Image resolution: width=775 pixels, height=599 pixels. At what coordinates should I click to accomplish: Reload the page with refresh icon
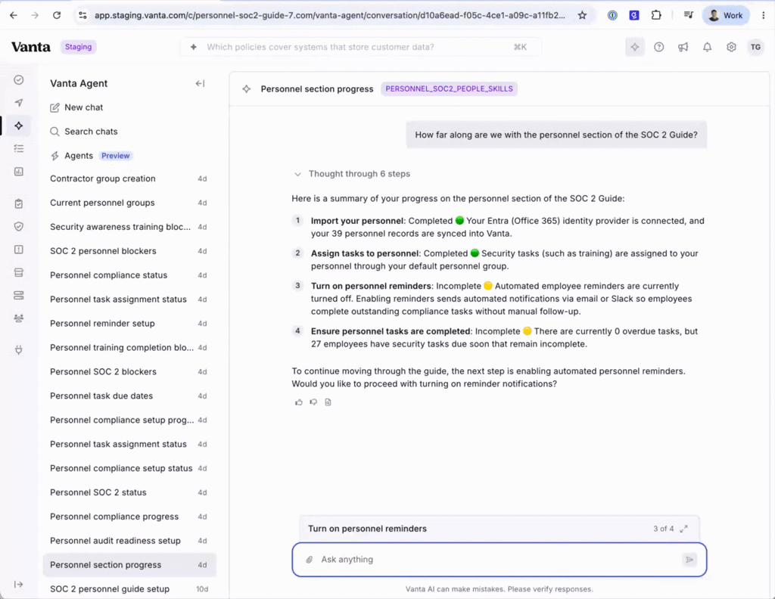[56, 15]
